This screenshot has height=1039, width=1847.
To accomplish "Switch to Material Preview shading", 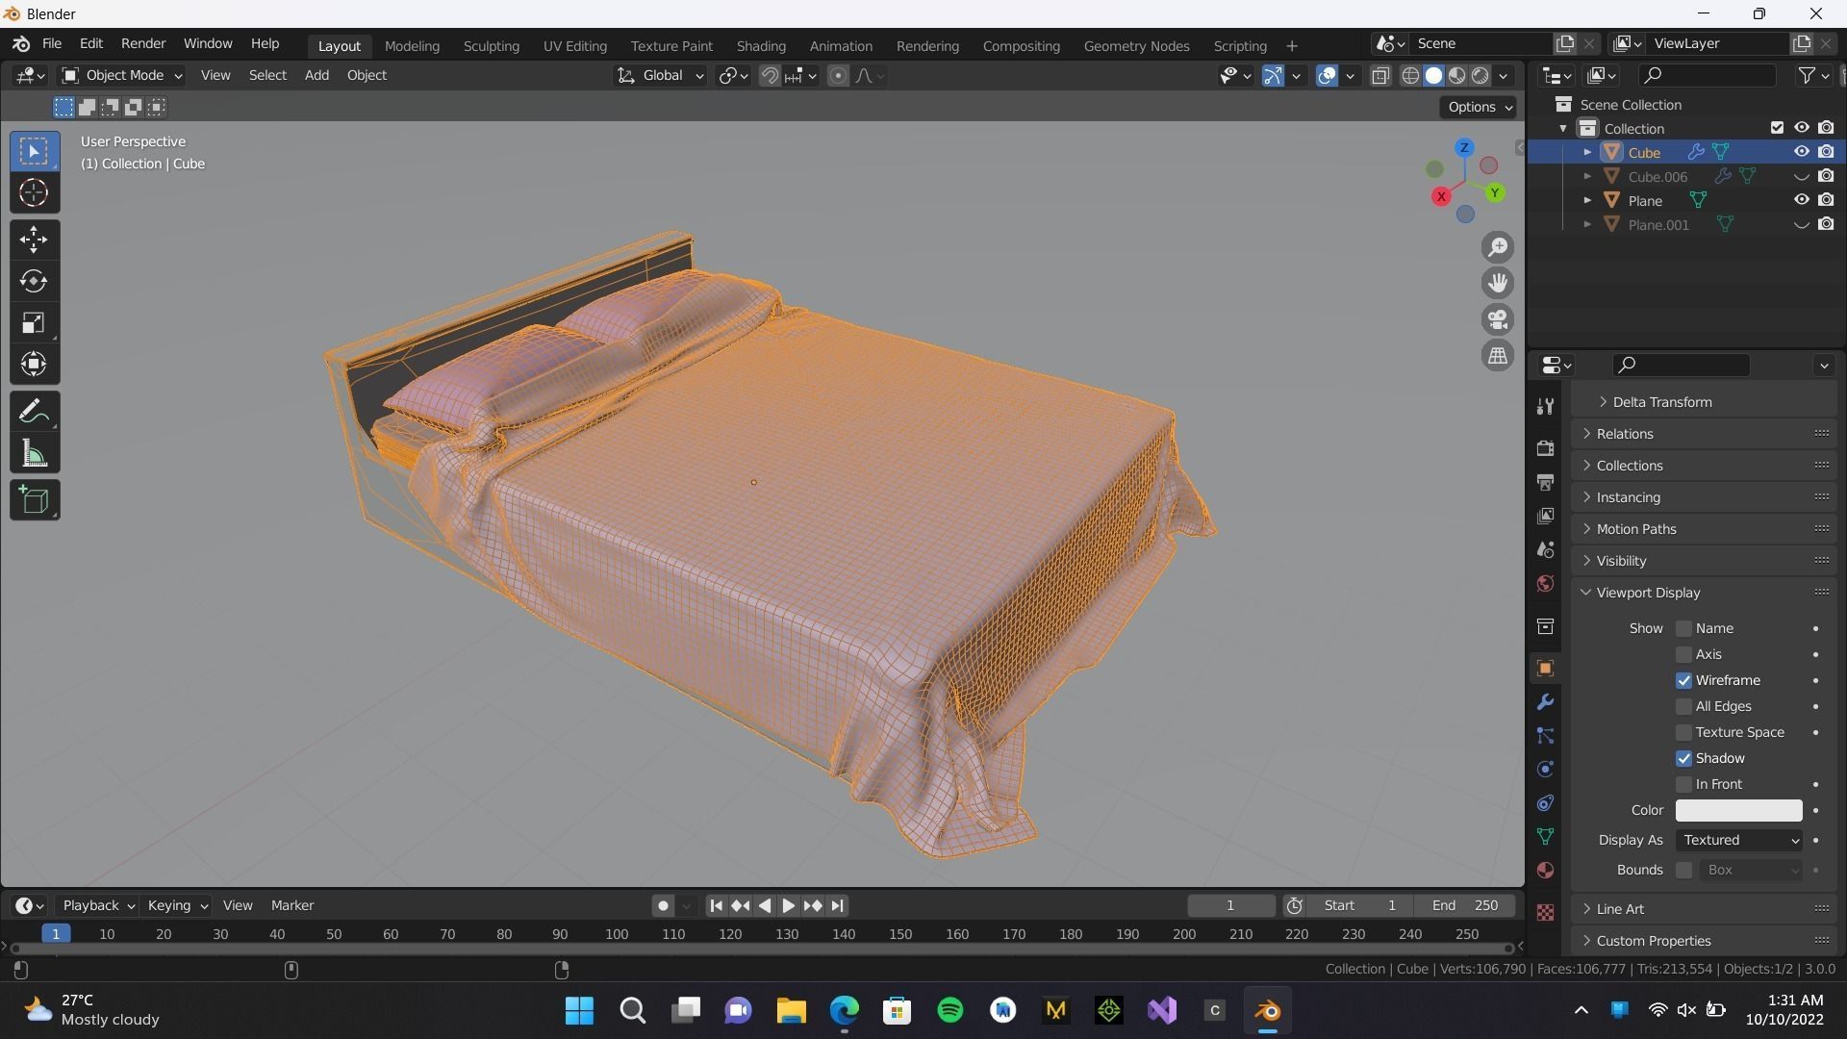I will 1457,75.
